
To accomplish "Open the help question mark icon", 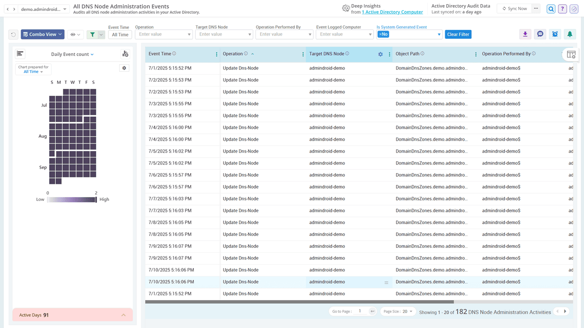I will [x=562, y=9].
